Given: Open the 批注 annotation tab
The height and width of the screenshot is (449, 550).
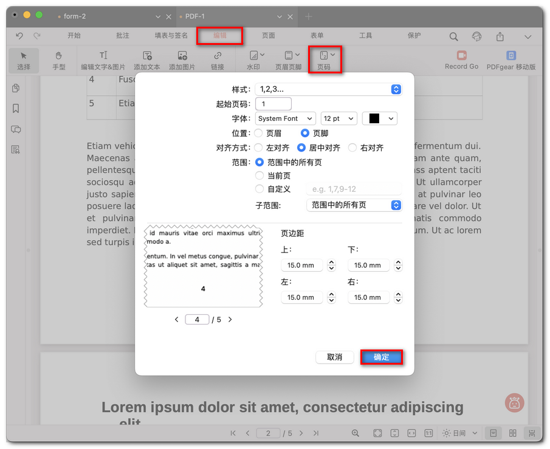Looking at the screenshot, I should click(x=122, y=35).
